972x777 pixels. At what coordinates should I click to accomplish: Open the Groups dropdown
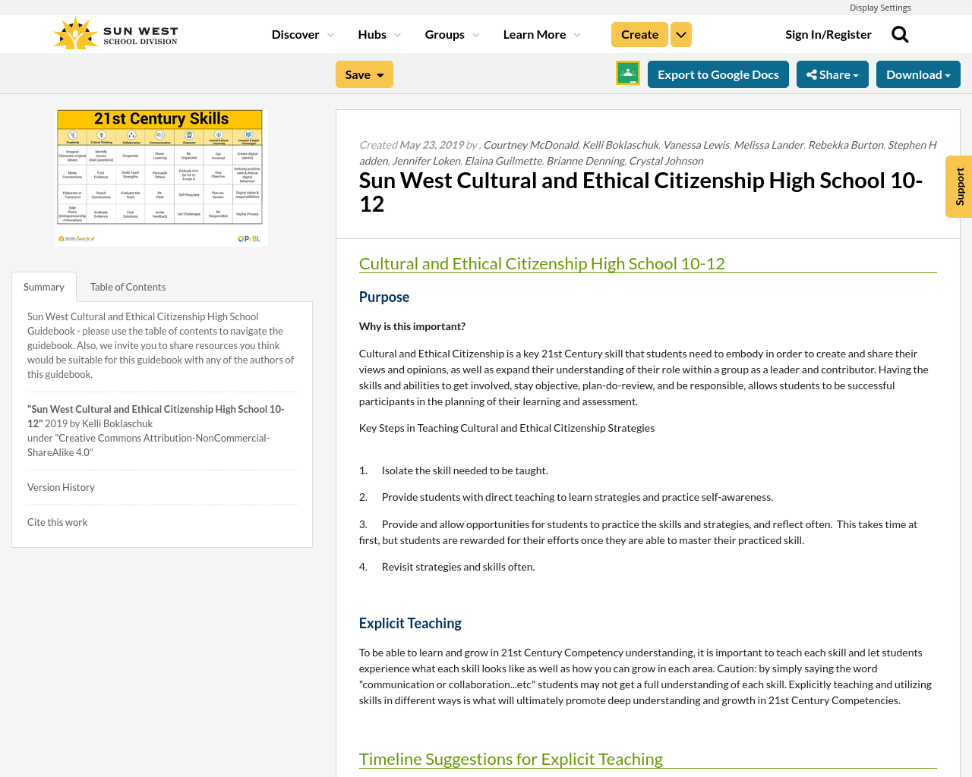click(450, 33)
